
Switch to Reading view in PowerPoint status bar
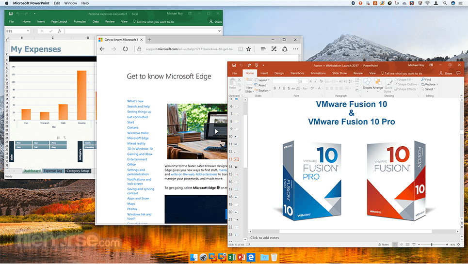[x=407, y=244]
